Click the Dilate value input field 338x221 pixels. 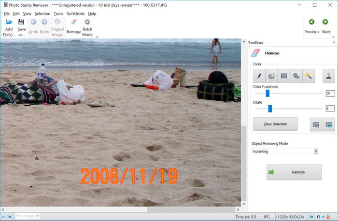[329, 109]
